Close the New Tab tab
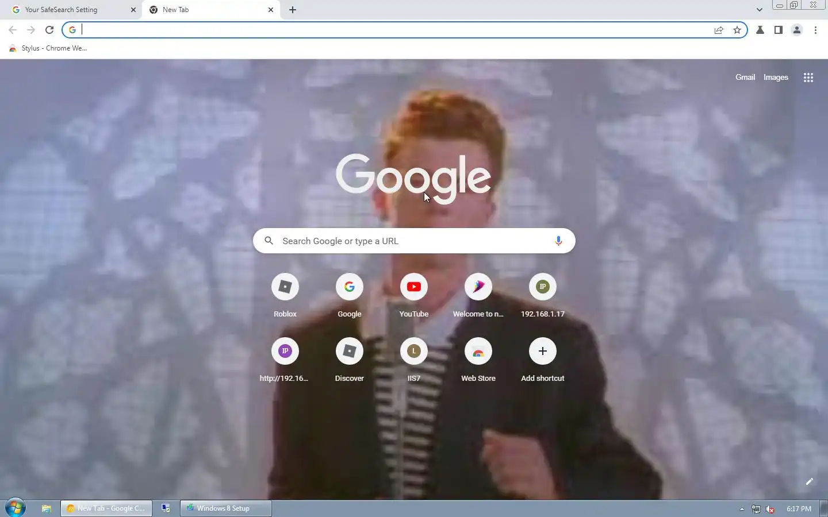This screenshot has height=517, width=828. (x=271, y=10)
